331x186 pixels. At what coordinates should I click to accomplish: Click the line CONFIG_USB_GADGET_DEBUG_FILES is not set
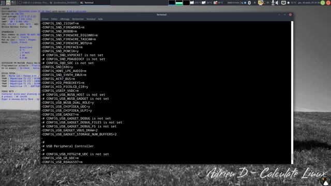82,122
